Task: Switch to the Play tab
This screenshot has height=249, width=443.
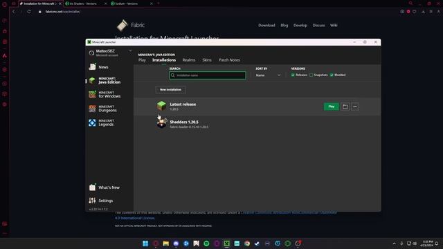Action: tap(142, 60)
